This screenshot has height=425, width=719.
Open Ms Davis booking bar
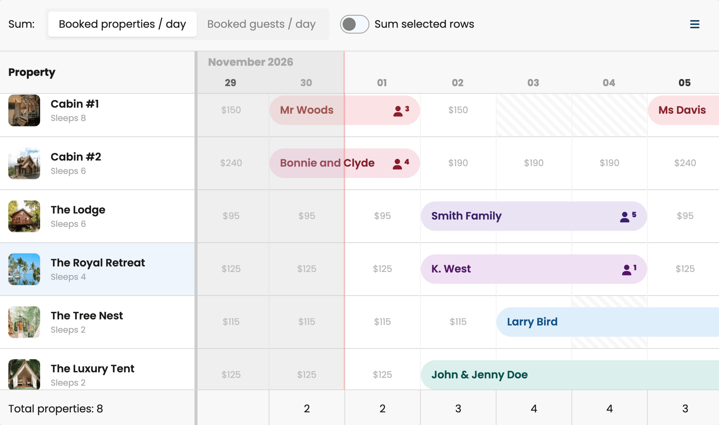[682, 110]
